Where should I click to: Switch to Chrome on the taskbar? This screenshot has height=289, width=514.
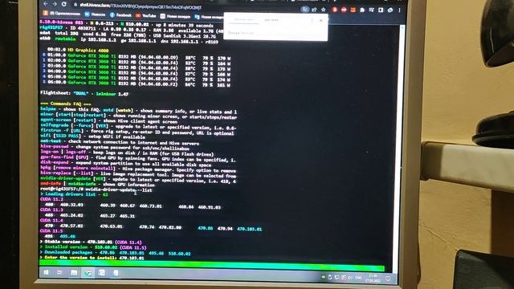88,273
